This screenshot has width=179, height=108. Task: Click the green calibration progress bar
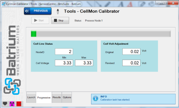(101, 34)
